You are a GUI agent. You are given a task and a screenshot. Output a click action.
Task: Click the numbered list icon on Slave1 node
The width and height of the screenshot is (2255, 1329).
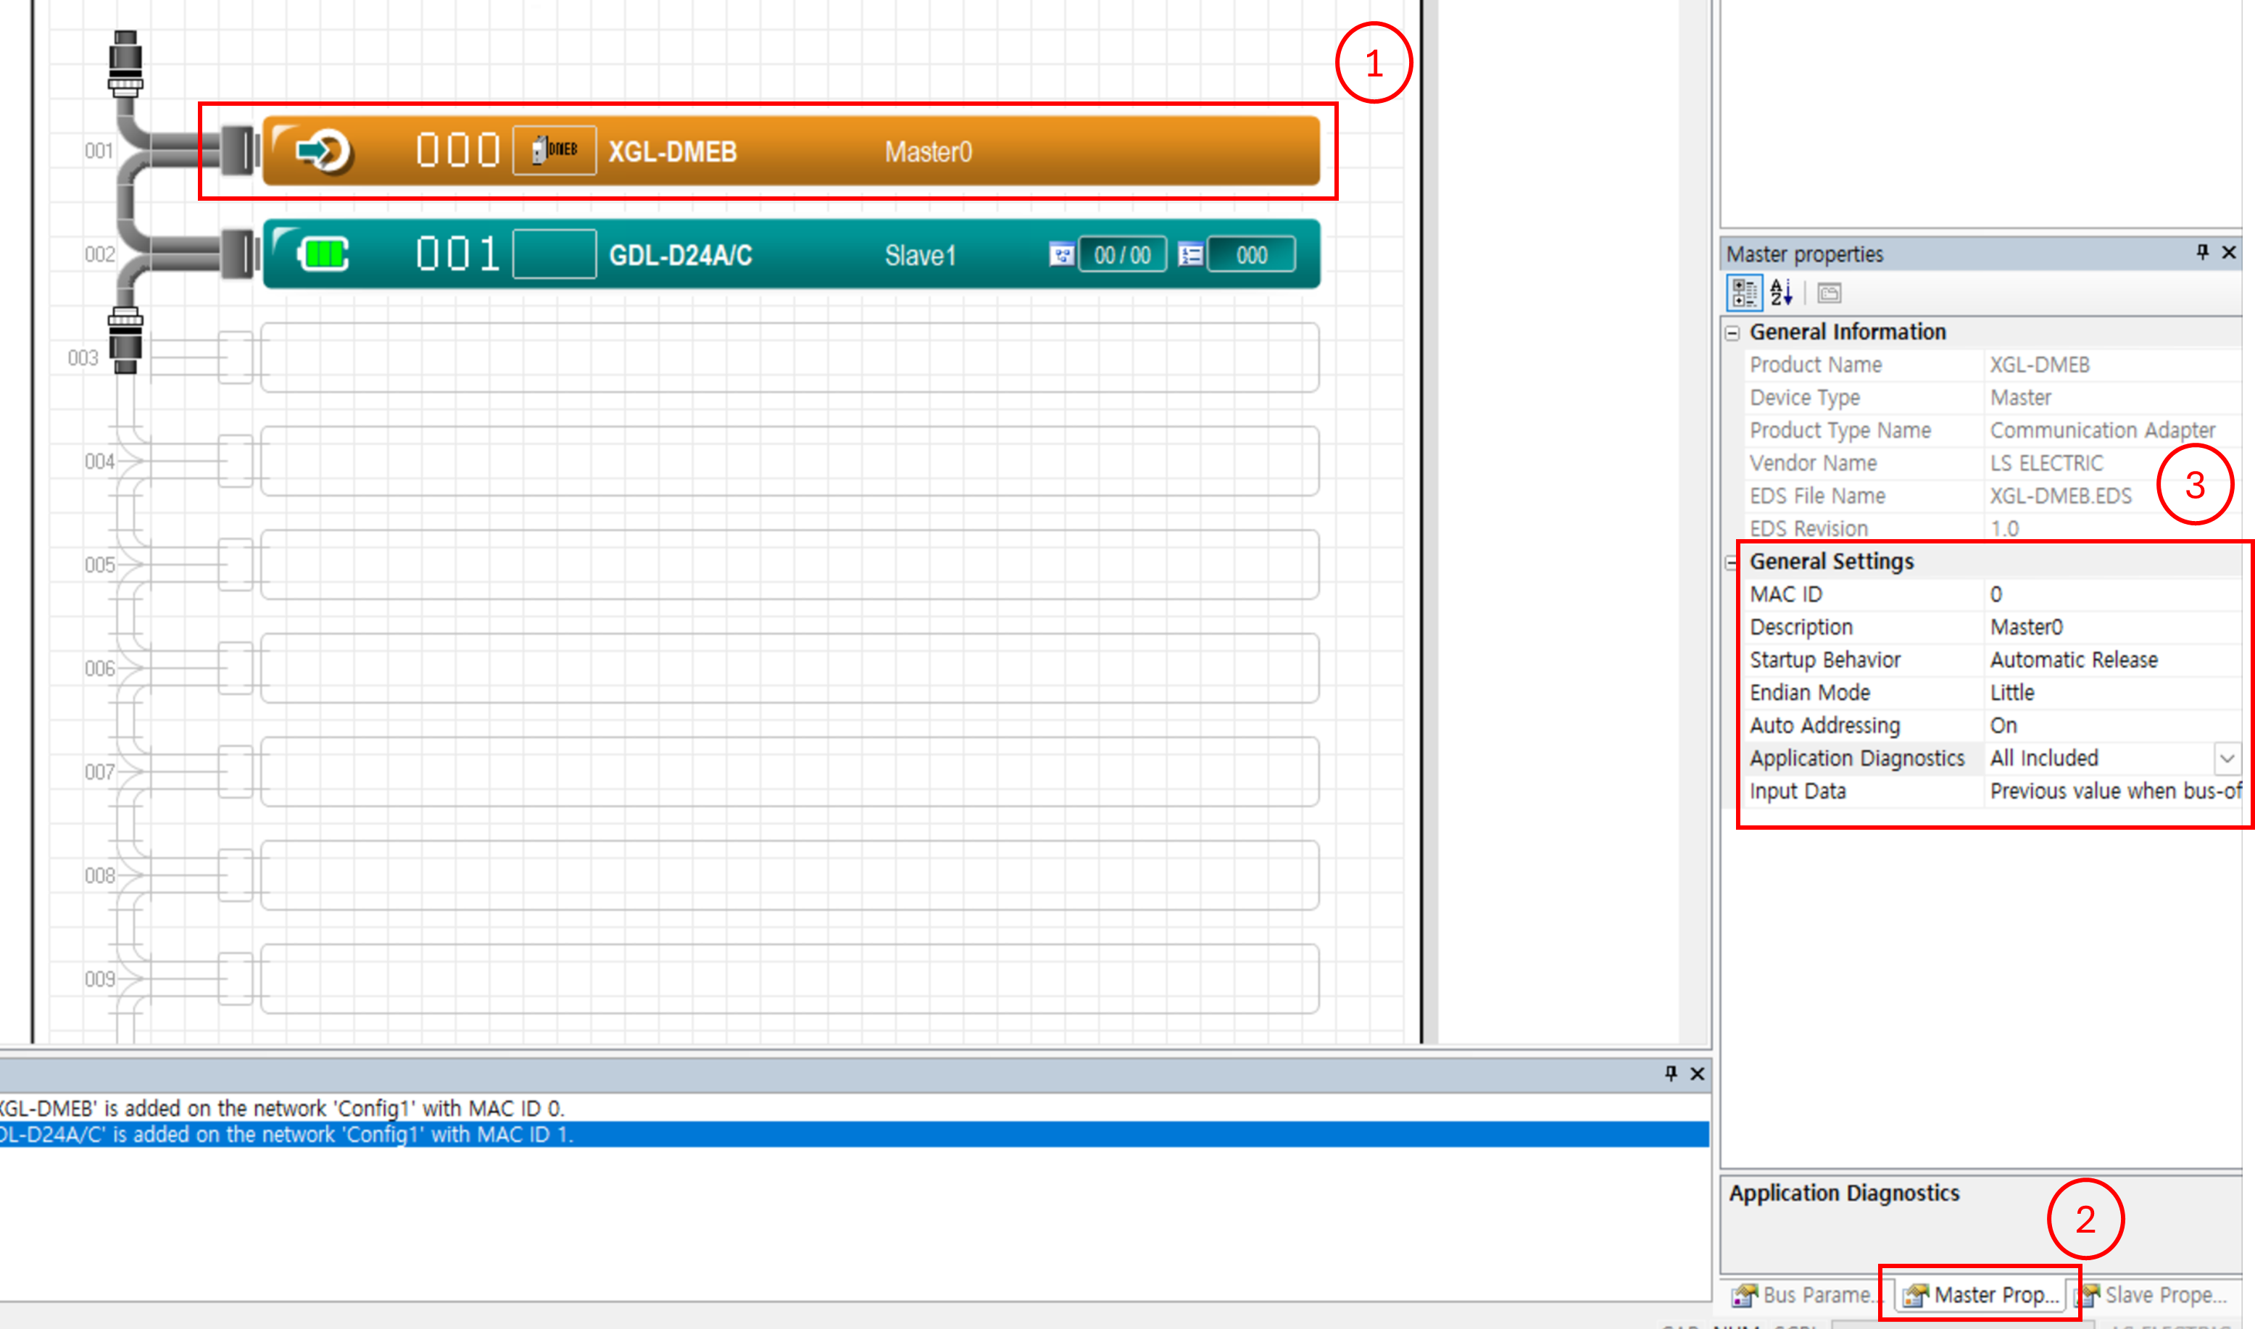[x=1192, y=255]
